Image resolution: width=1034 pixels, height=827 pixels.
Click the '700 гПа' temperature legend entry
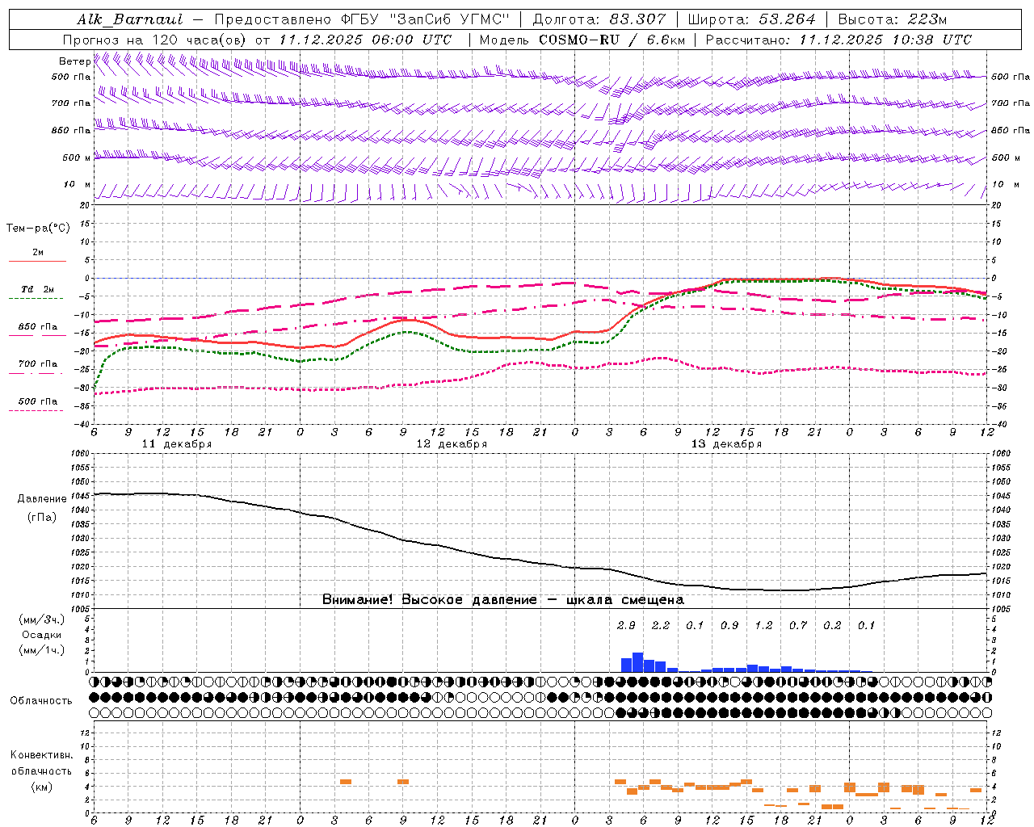(38, 364)
